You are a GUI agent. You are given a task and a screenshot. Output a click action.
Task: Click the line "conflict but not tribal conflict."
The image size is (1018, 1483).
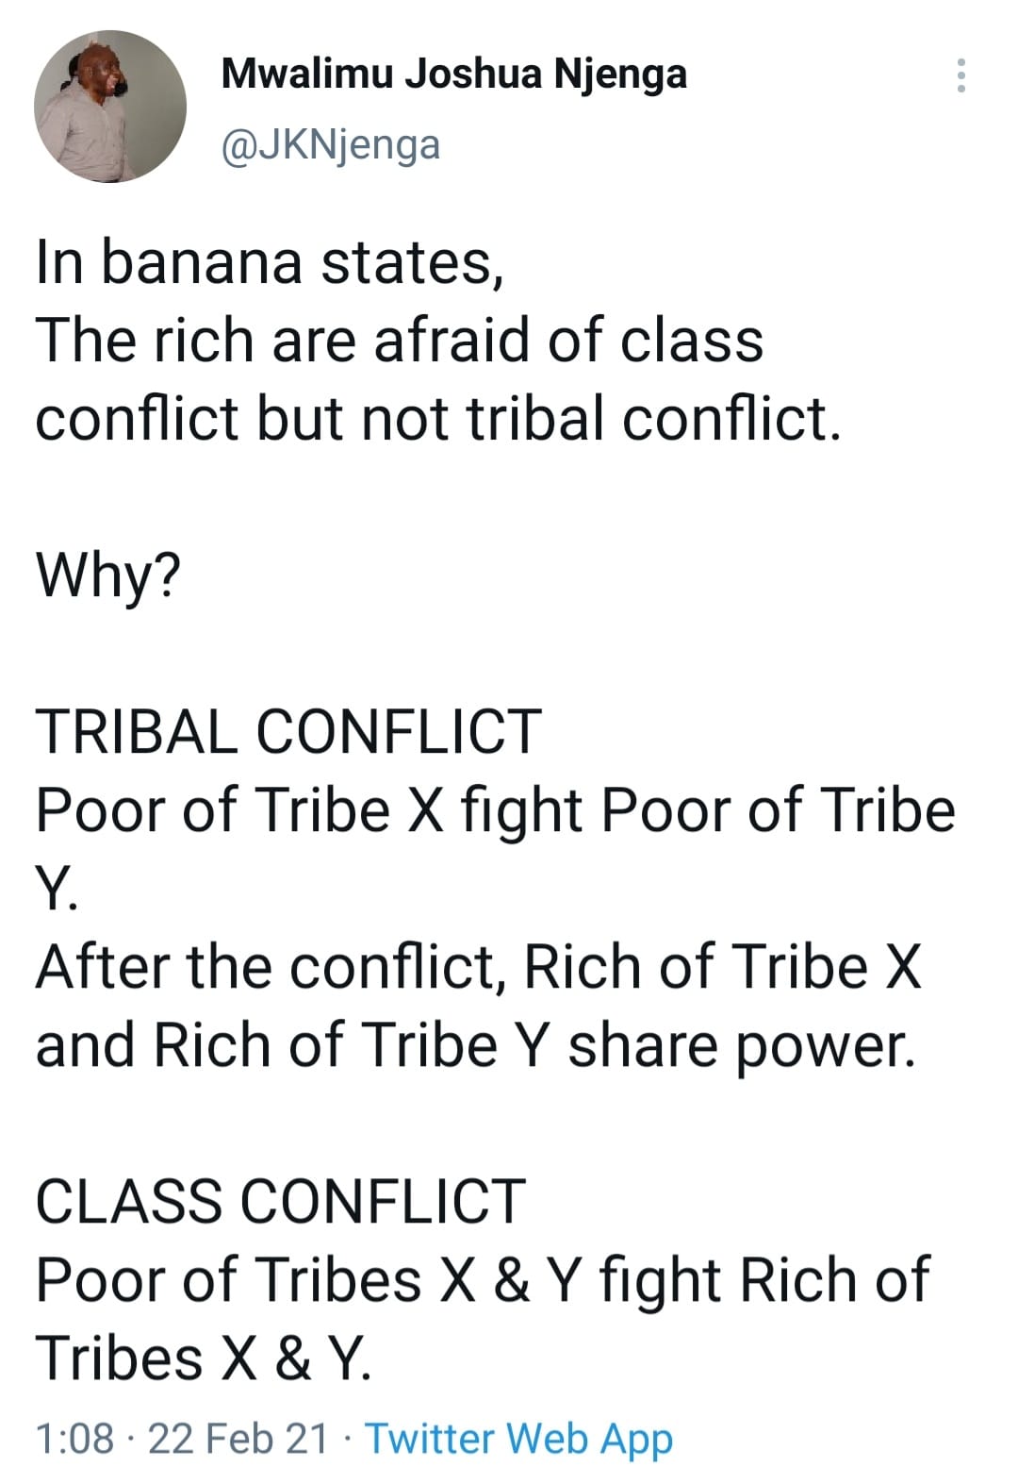[437, 418]
